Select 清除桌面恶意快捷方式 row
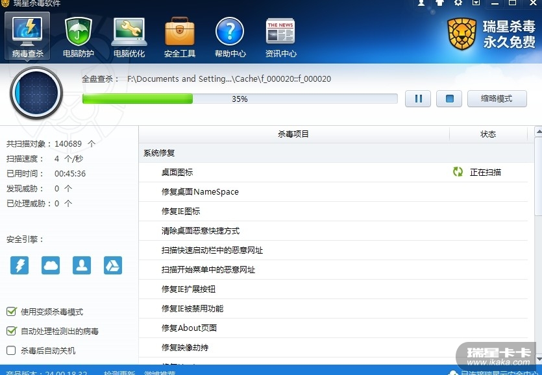The image size is (542, 375). (x=333, y=230)
